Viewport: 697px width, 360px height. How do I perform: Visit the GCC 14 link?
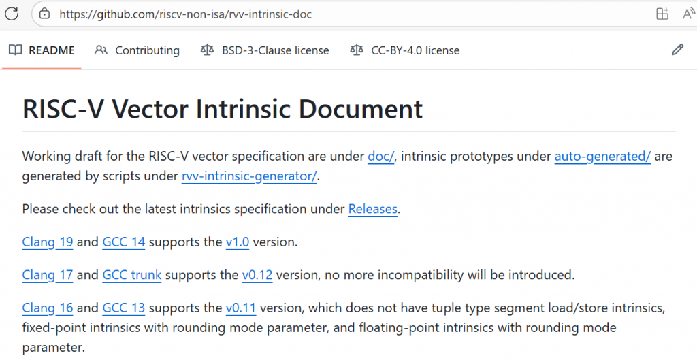coord(124,242)
